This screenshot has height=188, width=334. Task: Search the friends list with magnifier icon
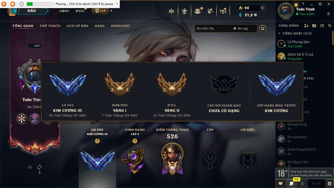point(330,26)
